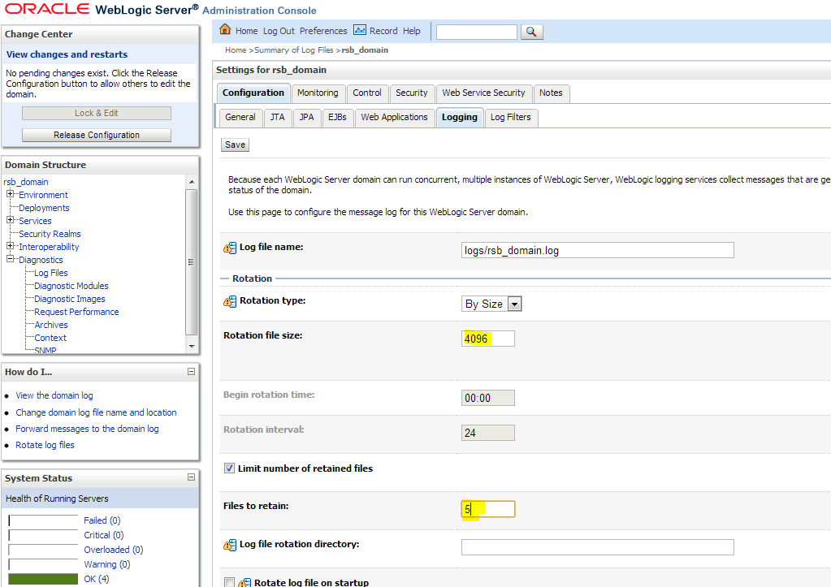Click icon beside Log file rotation directory

pyautogui.click(x=229, y=545)
